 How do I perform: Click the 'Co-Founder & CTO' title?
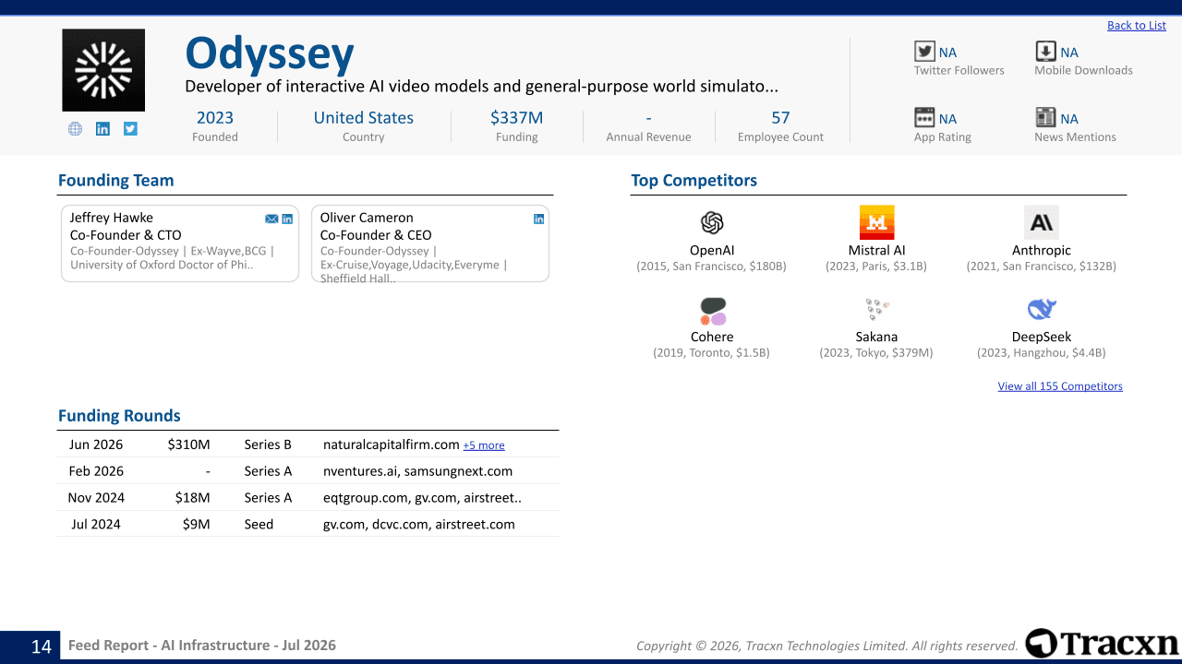126,235
